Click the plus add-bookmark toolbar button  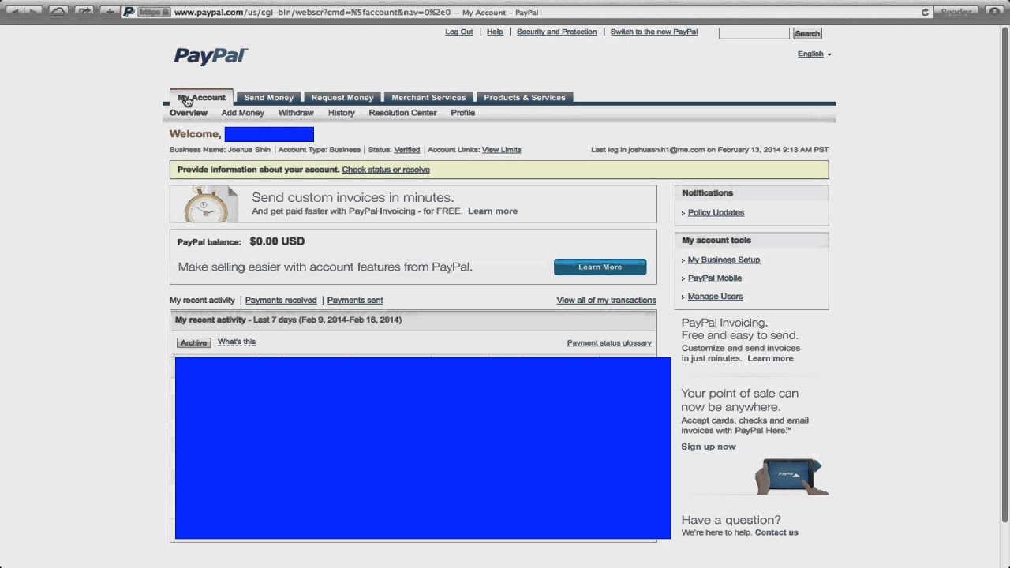coord(109,12)
